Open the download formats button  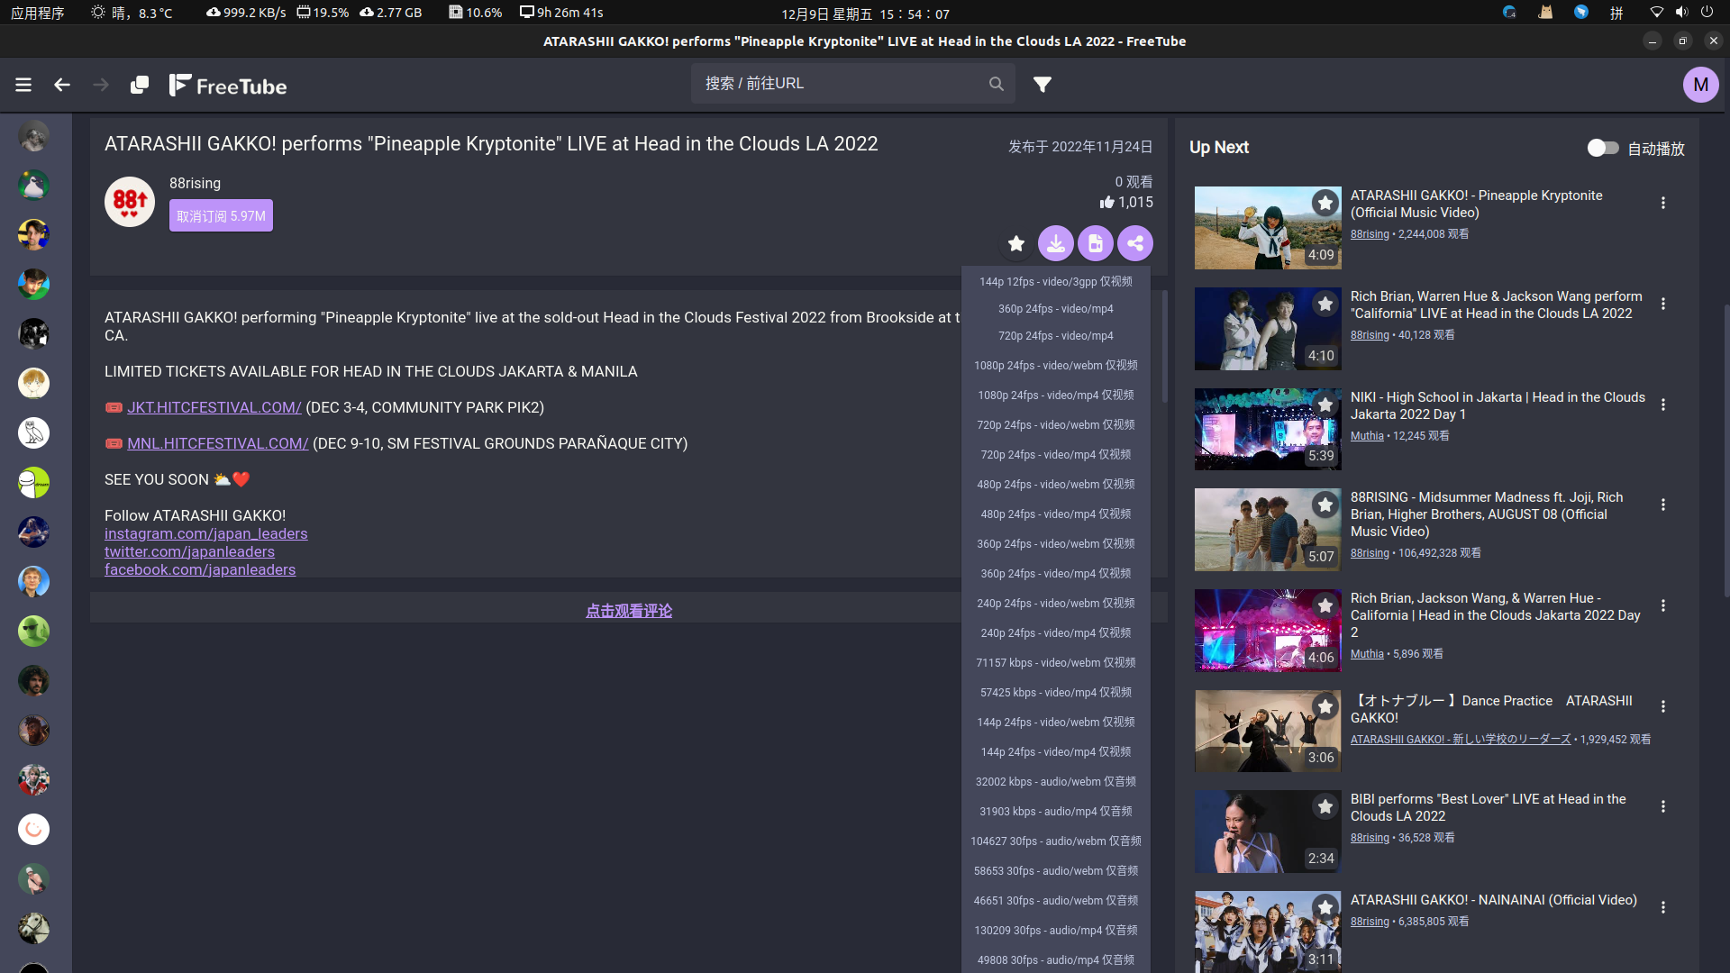[1055, 243]
